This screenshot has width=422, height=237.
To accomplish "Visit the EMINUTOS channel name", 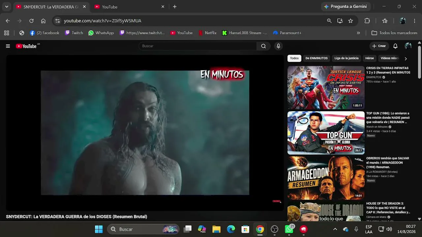I will (374, 77).
